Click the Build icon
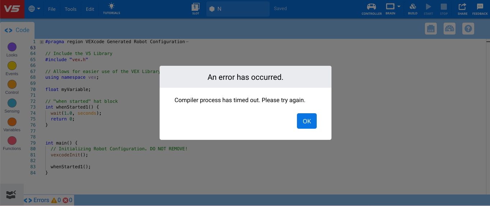This screenshot has height=206, width=490. pyautogui.click(x=413, y=9)
